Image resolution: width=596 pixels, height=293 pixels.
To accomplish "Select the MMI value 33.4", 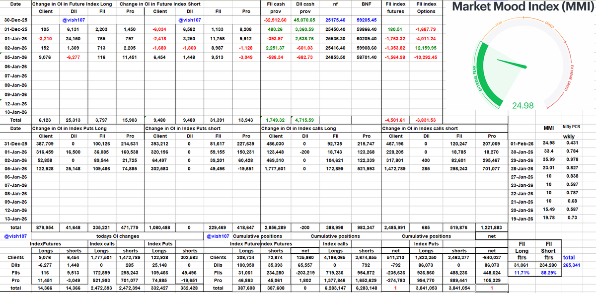I will (548, 151).
